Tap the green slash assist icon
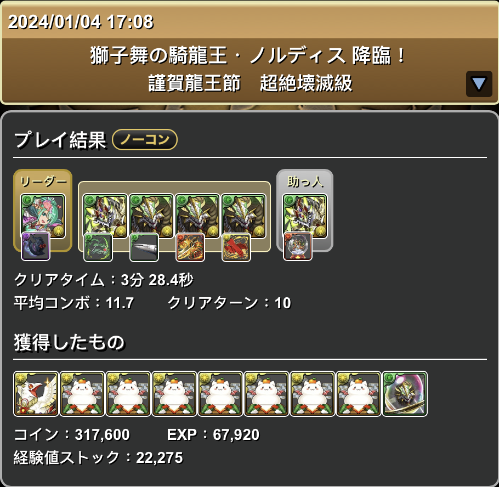The width and height of the screenshot is (499, 487). [98, 247]
